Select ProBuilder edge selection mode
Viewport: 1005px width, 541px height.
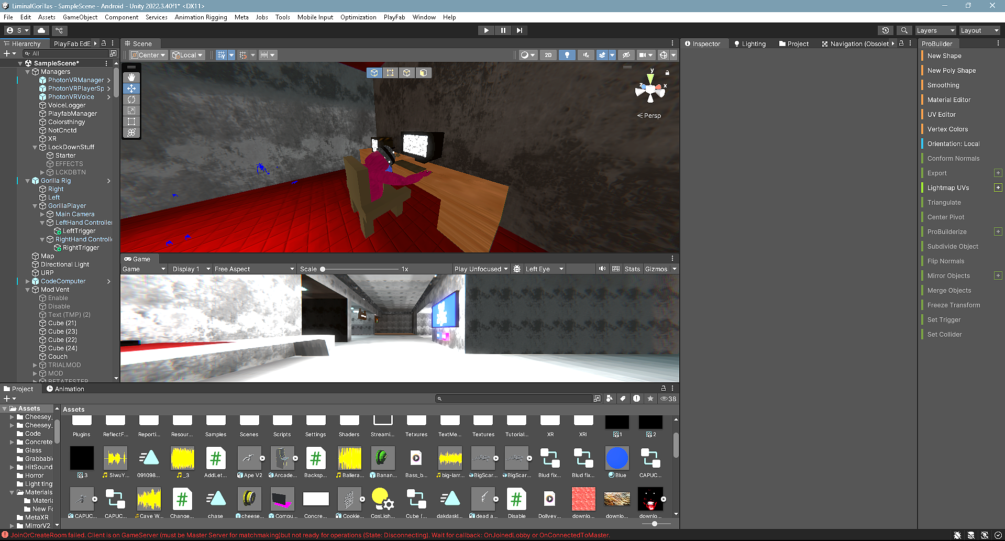click(407, 73)
